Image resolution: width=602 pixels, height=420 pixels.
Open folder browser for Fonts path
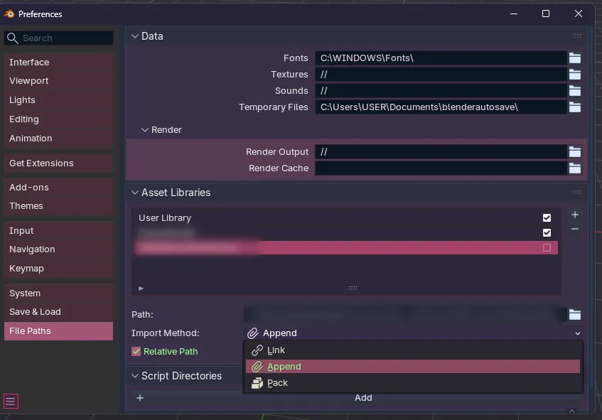tap(574, 58)
